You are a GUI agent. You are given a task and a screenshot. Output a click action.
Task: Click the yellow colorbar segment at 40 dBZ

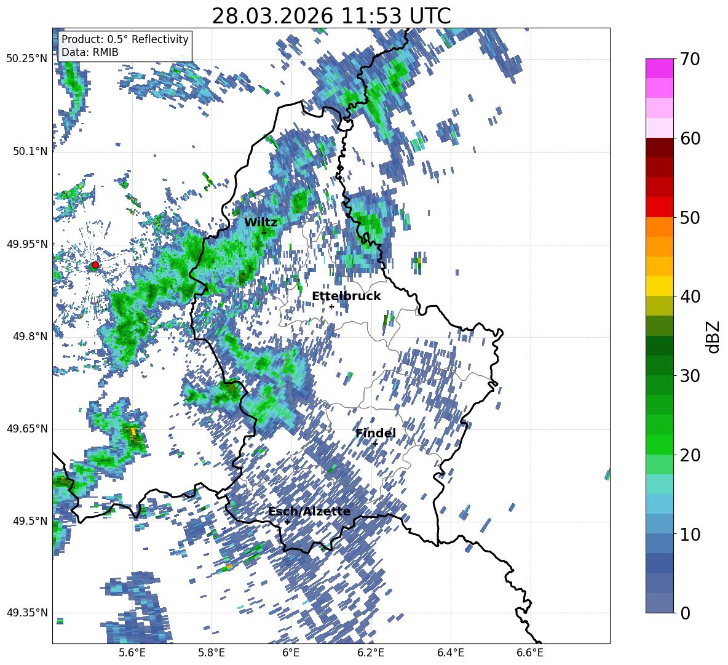point(659,286)
